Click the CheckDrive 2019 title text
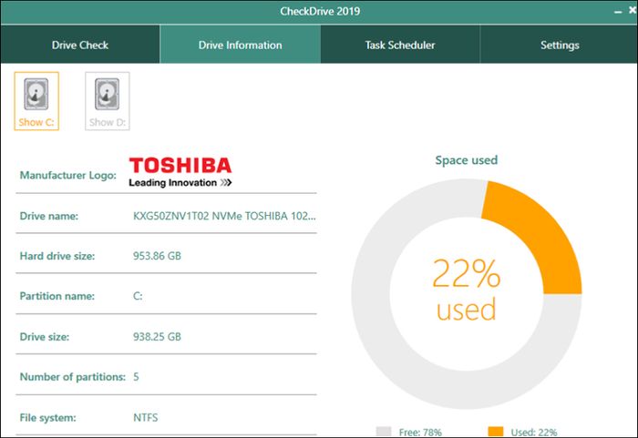The height and width of the screenshot is (438, 638). click(320, 11)
